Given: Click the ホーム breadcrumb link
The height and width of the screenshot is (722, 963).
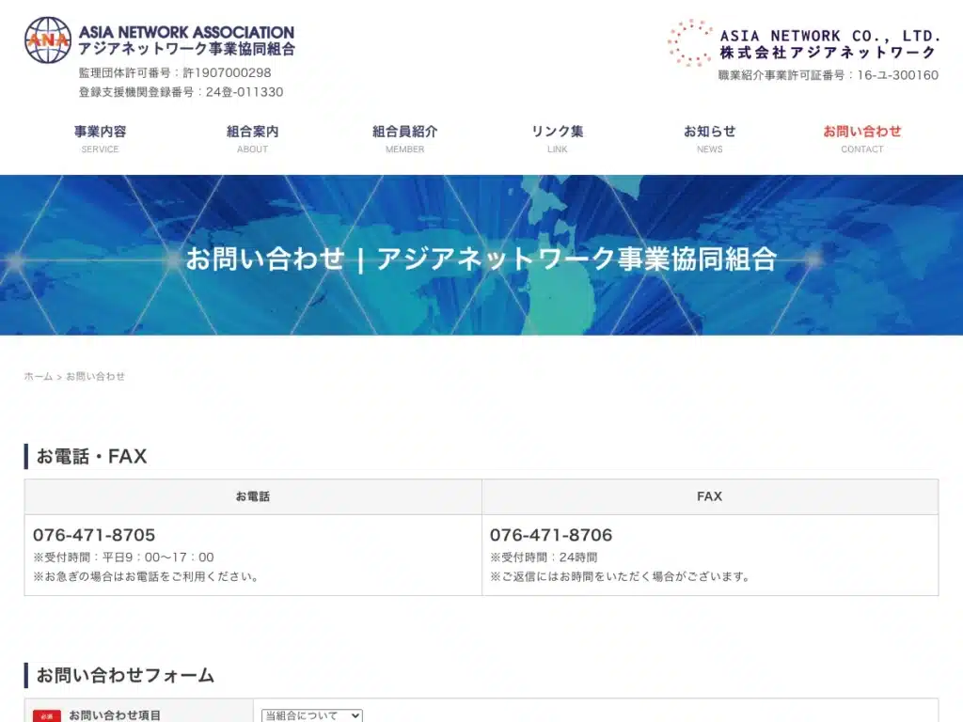Looking at the screenshot, I should coord(38,376).
